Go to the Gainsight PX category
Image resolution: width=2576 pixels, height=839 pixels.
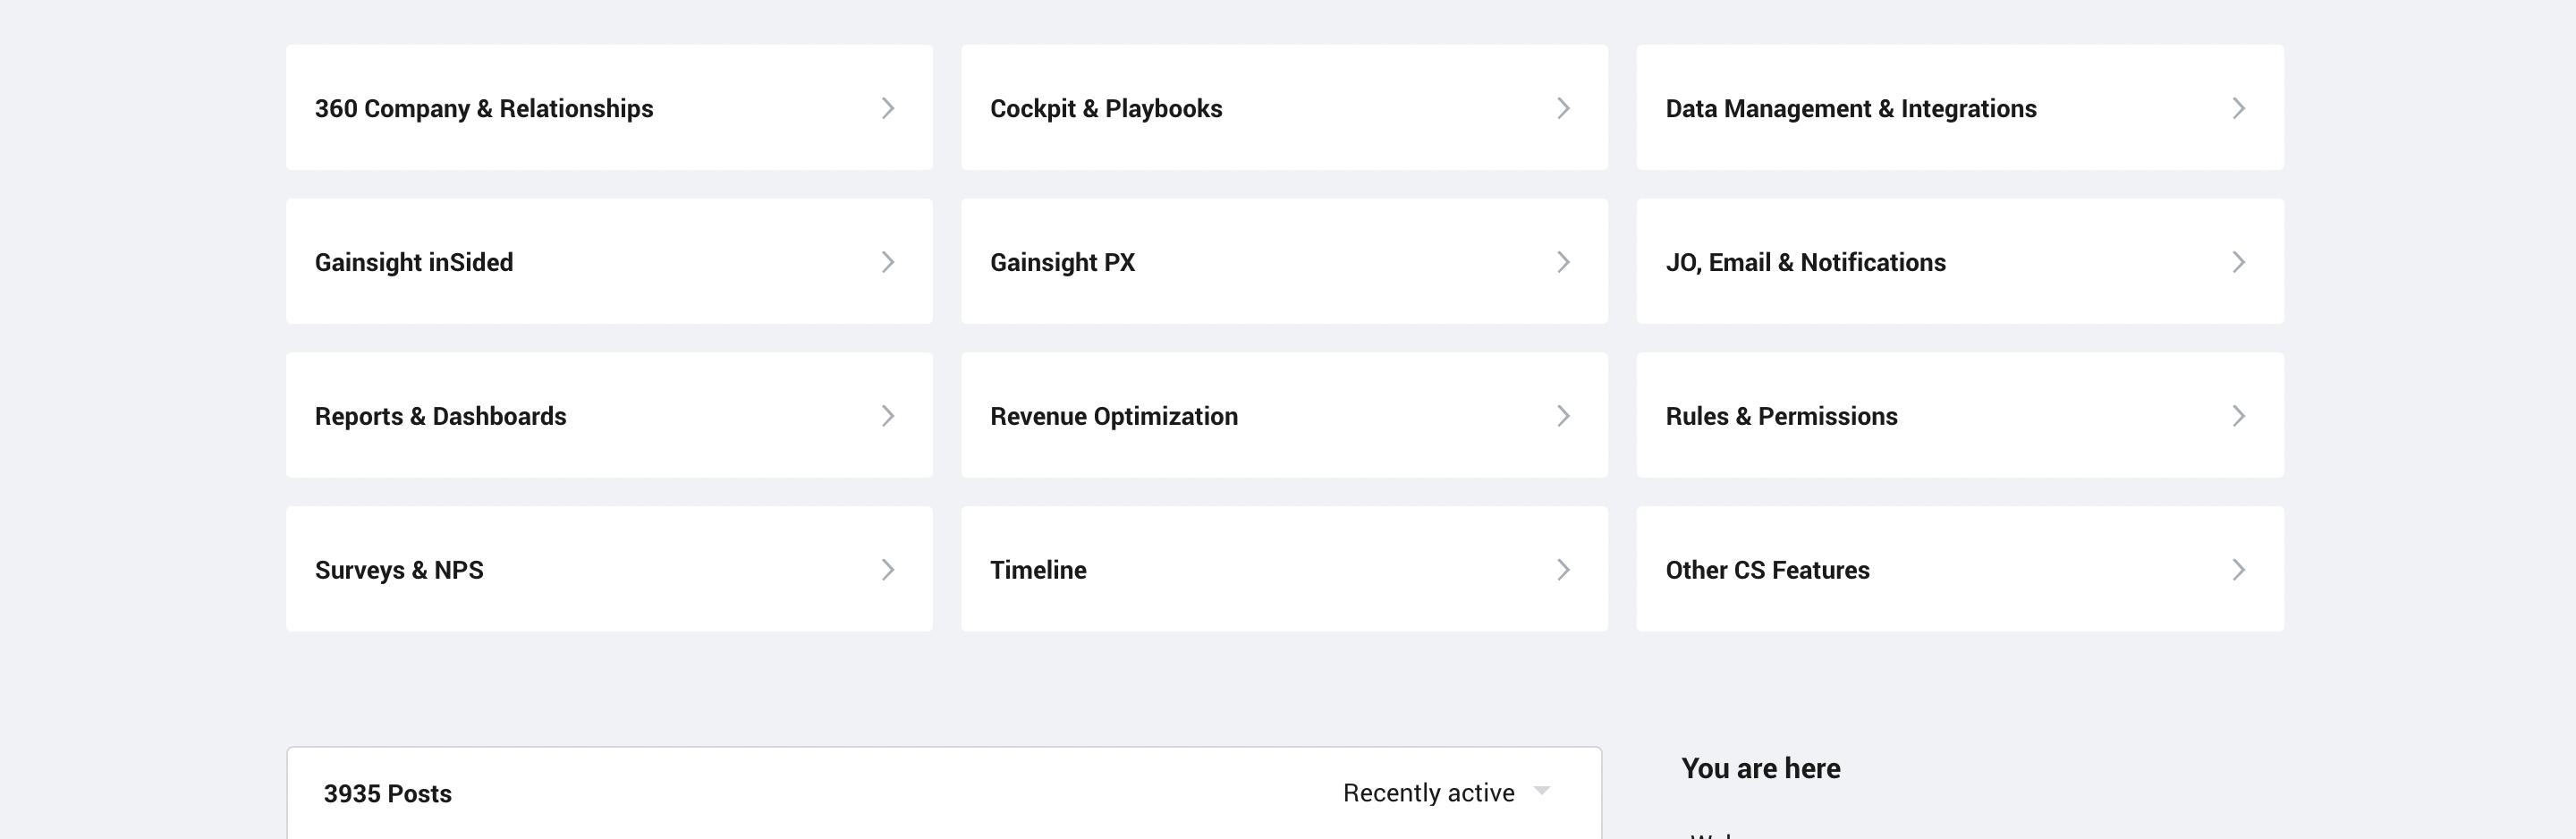click(1284, 261)
